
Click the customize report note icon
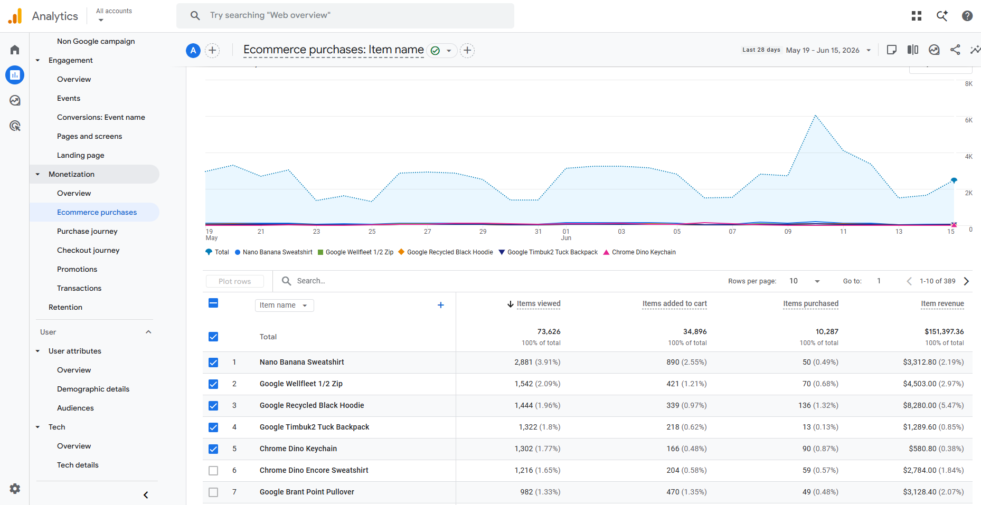pos(892,50)
